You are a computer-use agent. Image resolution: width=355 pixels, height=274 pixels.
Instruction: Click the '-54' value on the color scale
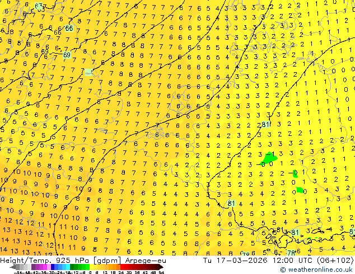tap(18, 272)
